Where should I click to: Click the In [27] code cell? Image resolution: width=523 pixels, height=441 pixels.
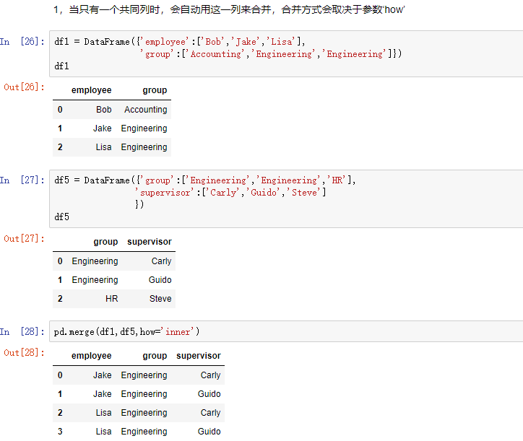286,198
